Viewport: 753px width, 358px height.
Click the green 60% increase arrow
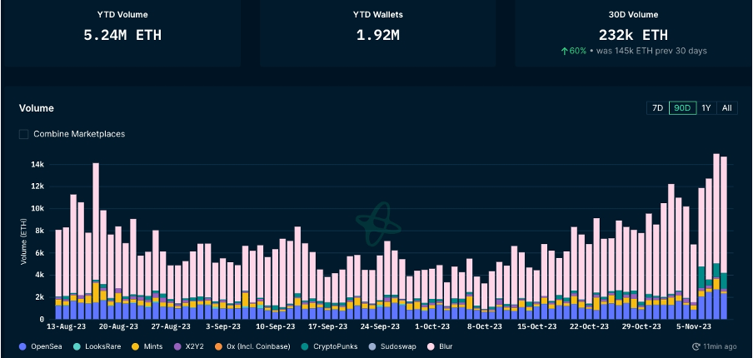565,52
